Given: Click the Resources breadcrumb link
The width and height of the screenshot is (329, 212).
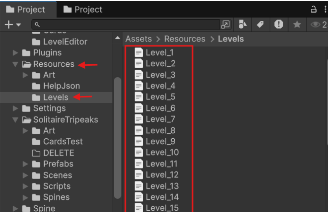Looking at the screenshot, I should coord(185,39).
